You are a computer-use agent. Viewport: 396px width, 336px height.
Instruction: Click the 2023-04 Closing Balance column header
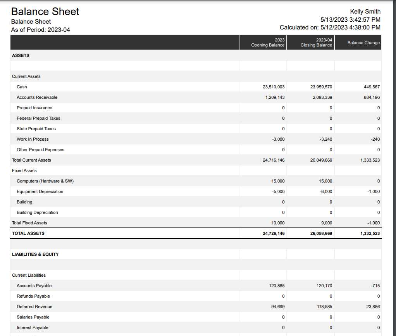316,43
